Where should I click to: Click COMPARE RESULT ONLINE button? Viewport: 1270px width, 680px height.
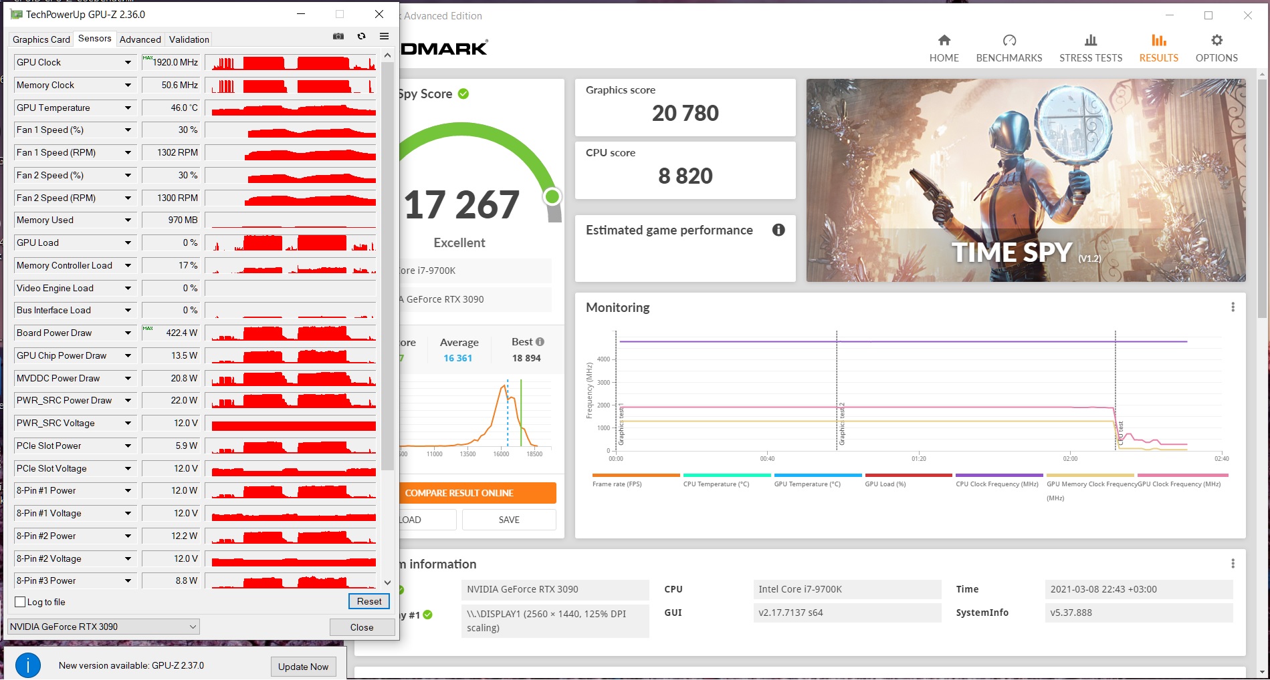(x=478, y=493)
